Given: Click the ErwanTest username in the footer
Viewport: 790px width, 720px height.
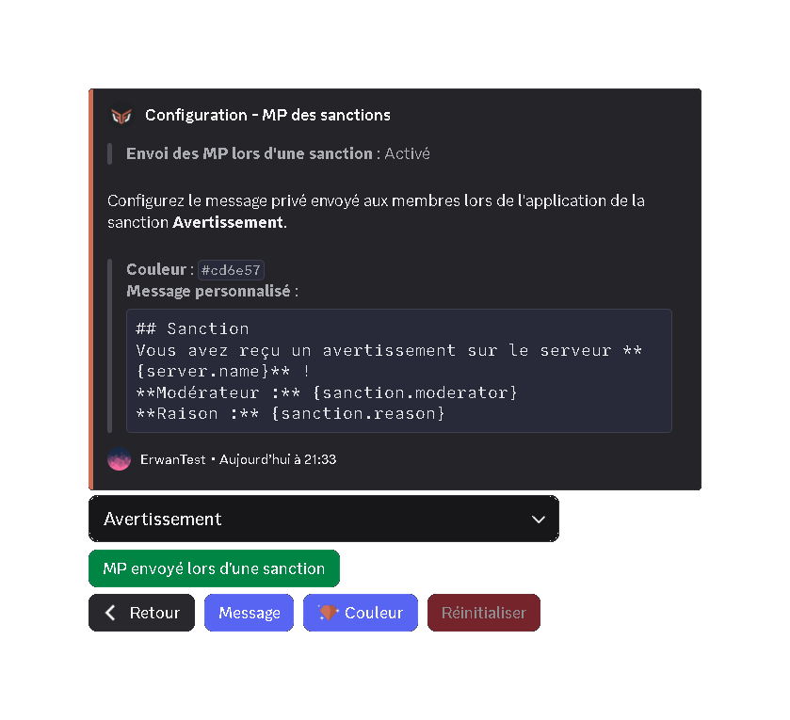Looking at the screenshot, I should tap(173, 459).
